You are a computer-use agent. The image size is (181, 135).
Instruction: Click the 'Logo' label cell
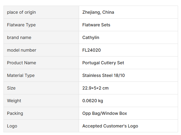12,126
